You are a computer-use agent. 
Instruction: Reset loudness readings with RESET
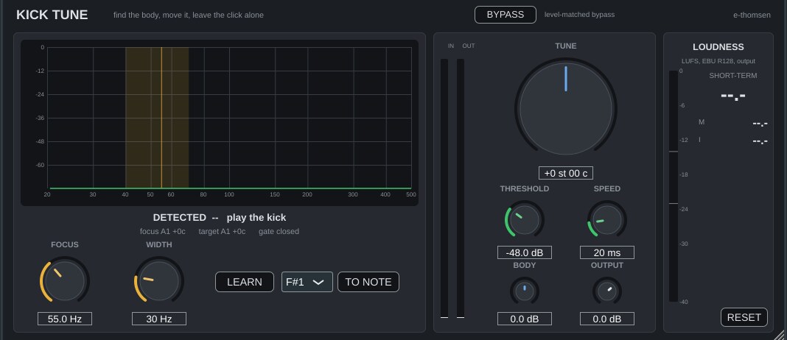click(744, 317)
